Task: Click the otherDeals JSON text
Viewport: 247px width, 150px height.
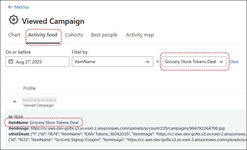Action: point(127,134)
